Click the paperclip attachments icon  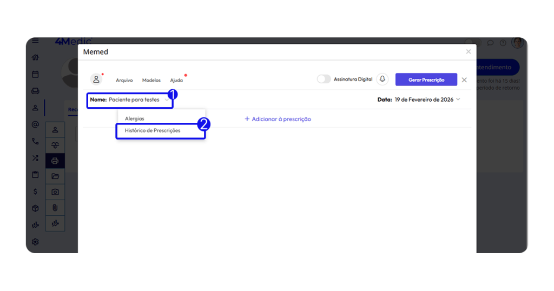55,208
